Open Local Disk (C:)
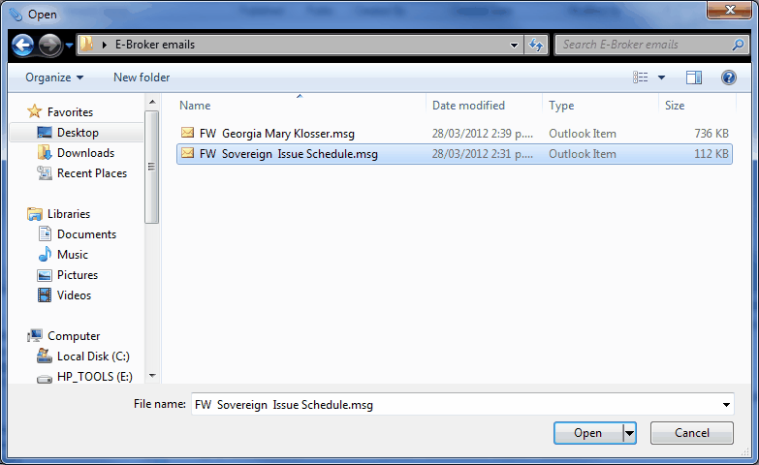This screenshot has height=465, width=759. (93, 356)
